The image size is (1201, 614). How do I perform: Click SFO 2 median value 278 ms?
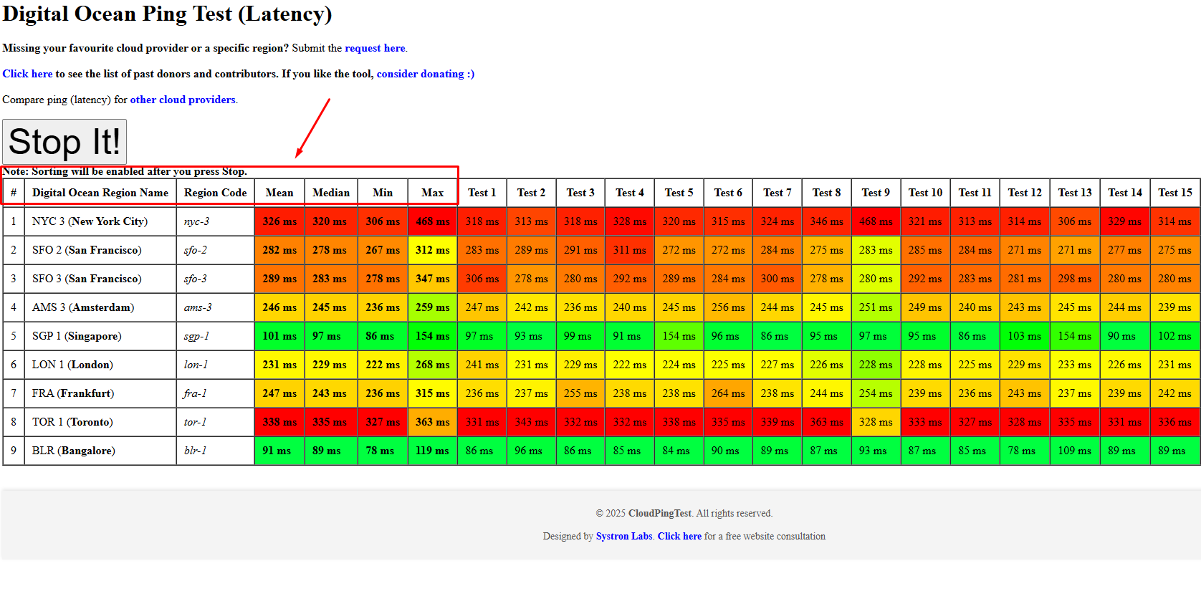(331, 250)
